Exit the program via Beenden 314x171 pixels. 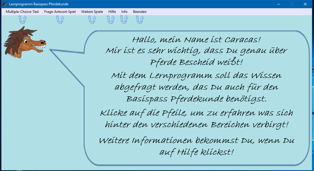pyautogui.click(x=140, y=11)
